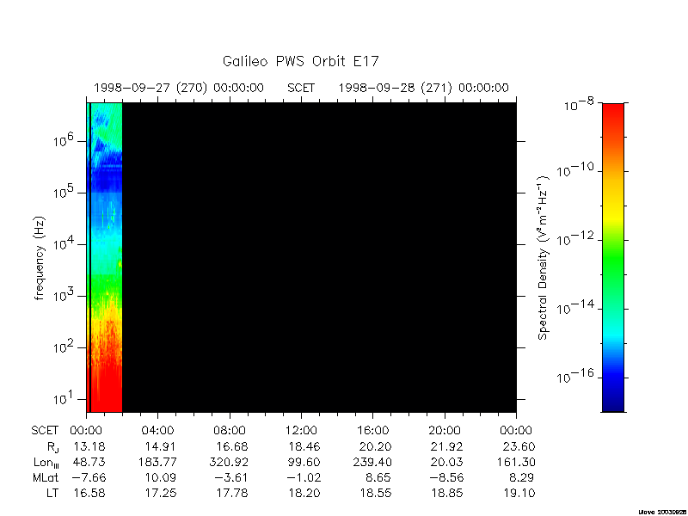688x516 pixels.
Task: Click the colorbar label 10^-16
Action: coord(575,376)
